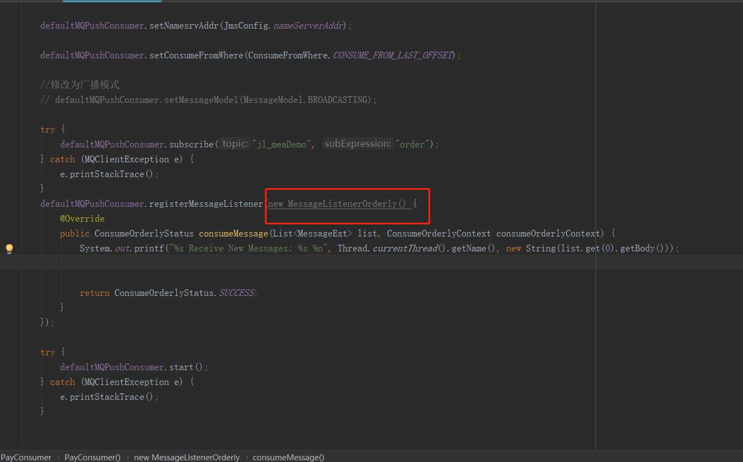Click the "jl_meaDemo" string literal
The image size is (743, 462).
tap(283, 145)
